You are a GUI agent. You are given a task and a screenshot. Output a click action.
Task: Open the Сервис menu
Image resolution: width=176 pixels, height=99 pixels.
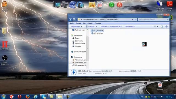(90, 23)
